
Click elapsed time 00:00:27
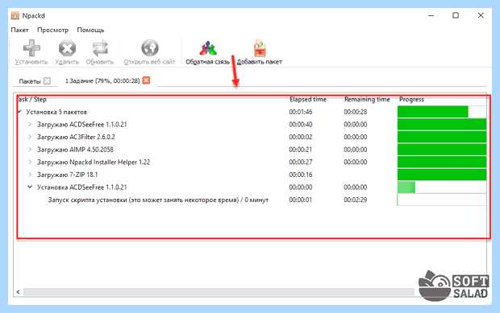301,163
